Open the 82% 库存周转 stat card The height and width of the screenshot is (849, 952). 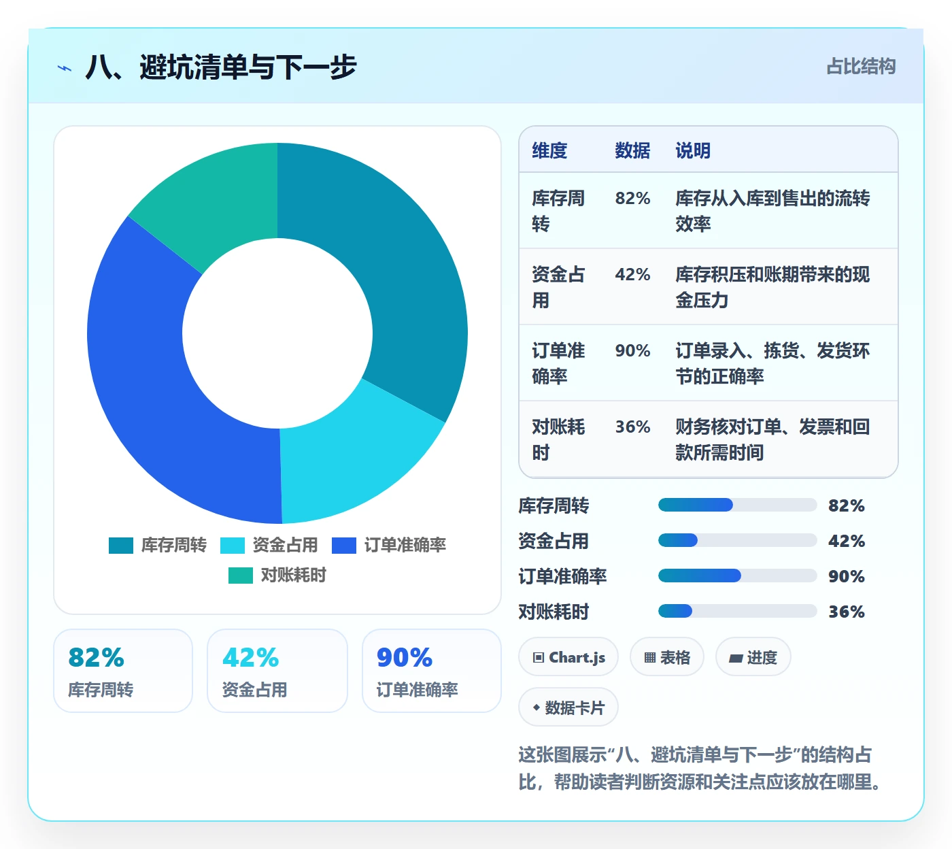click(x=123, y=671)
